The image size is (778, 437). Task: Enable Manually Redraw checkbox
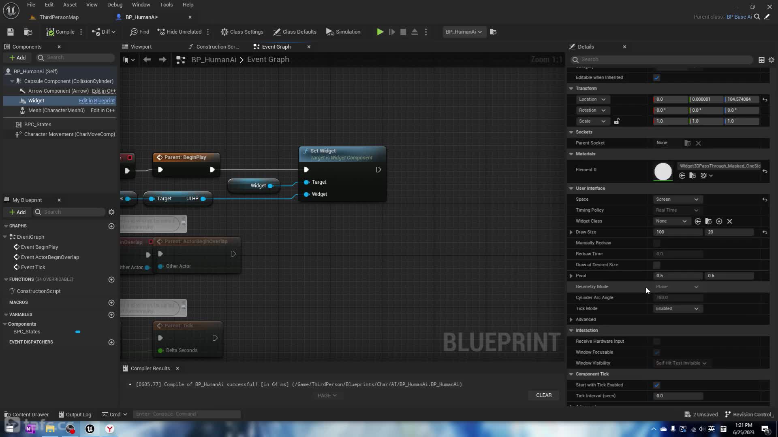[656, 243]
